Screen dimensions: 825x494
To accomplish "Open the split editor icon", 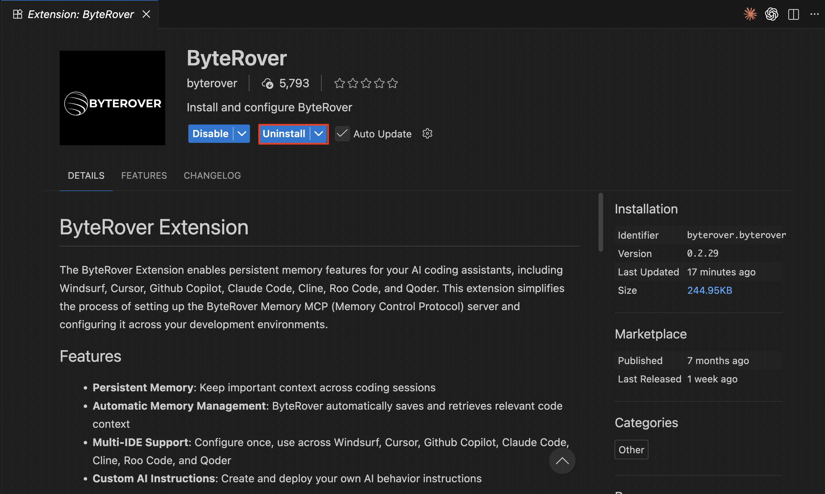I will 794,14.
